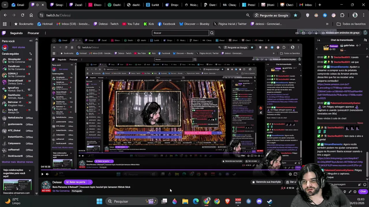Expand hidden bookmarks with the chevron
This screenshot has width=369, height=207.
[327, 24]
